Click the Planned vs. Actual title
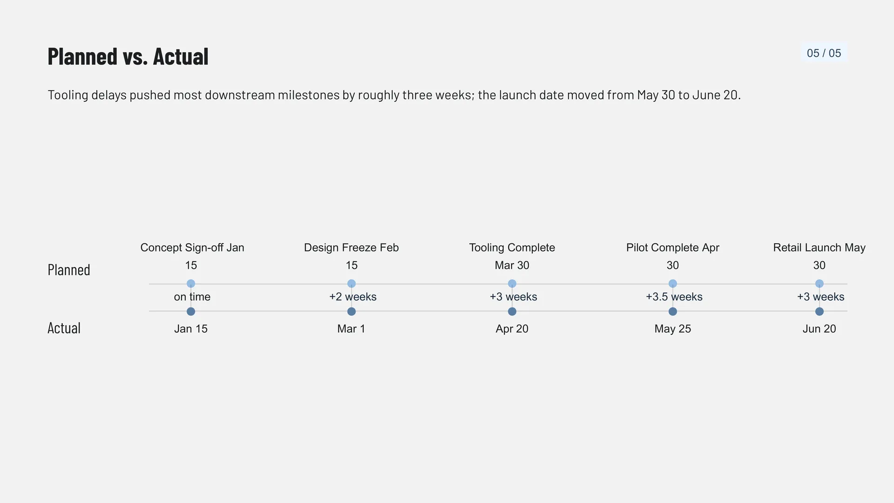Screen dimensions: 894x503 point(128,56)
